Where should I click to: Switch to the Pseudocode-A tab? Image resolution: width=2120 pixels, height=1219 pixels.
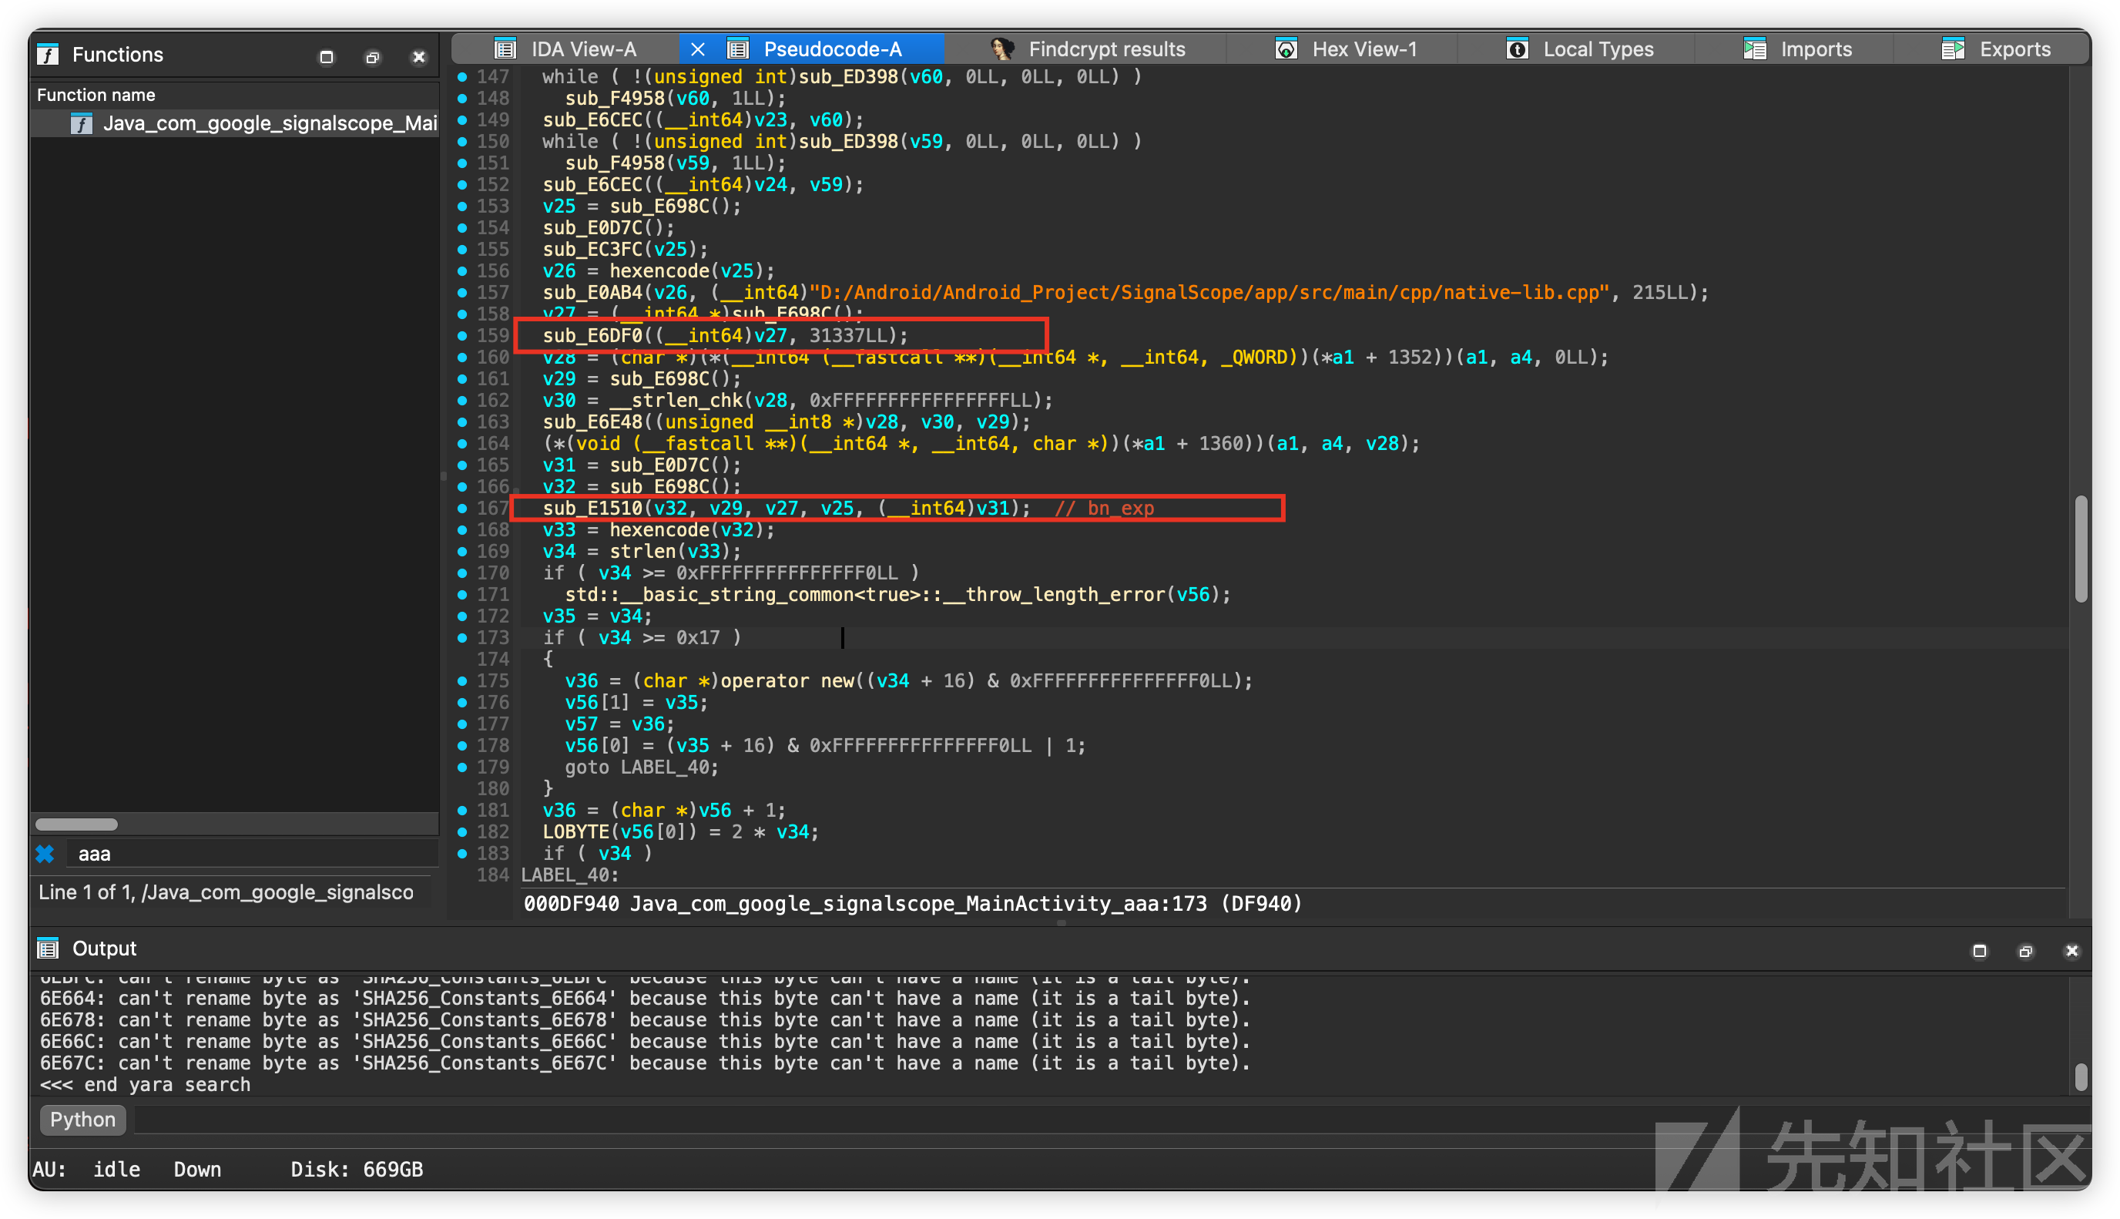(x=832, y=49)
